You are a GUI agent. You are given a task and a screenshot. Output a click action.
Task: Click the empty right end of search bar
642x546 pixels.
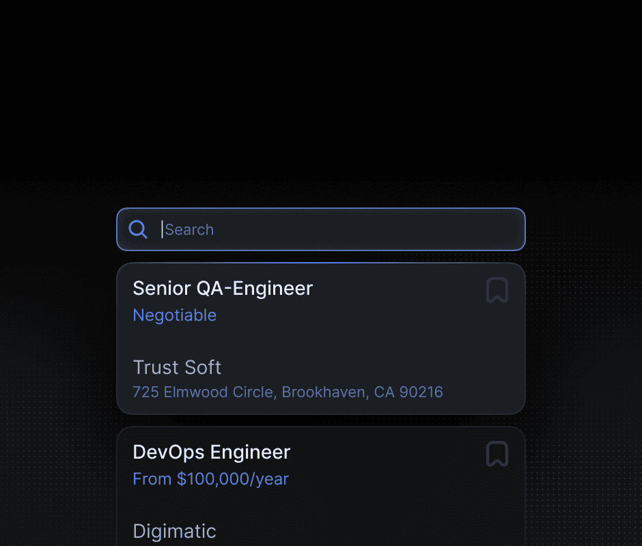(450, 229)
